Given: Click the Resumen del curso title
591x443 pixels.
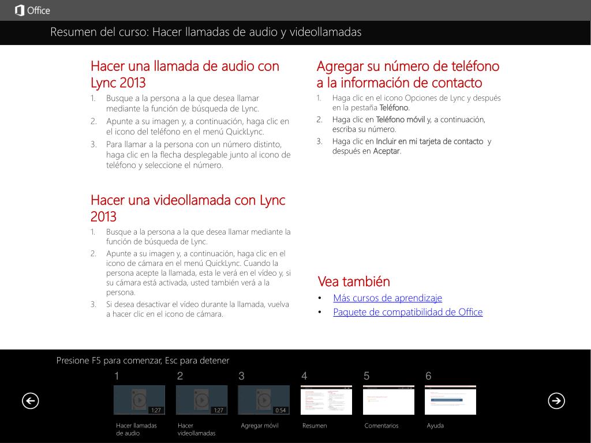Looking at the screenshot, I should click(x=206, y=32).
